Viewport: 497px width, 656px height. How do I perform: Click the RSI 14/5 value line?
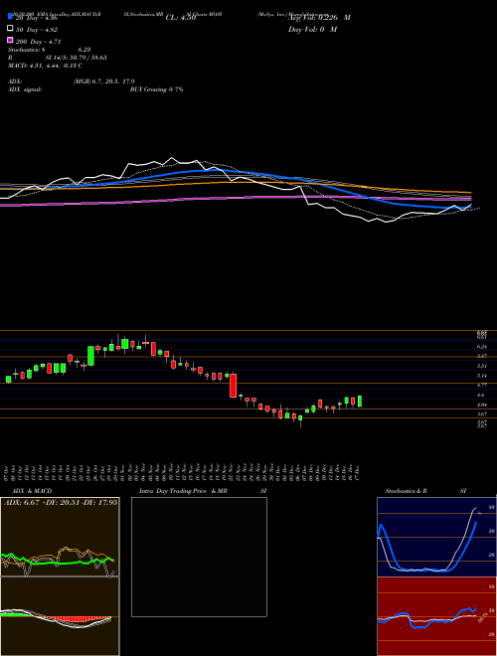[58, 58]
